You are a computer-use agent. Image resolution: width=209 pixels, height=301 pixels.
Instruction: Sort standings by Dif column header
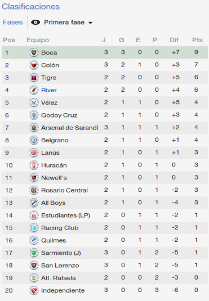click(174, 40)
